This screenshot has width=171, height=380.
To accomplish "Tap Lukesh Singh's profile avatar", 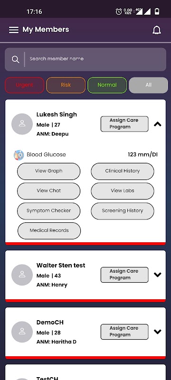I will click(x=22, y=124).
